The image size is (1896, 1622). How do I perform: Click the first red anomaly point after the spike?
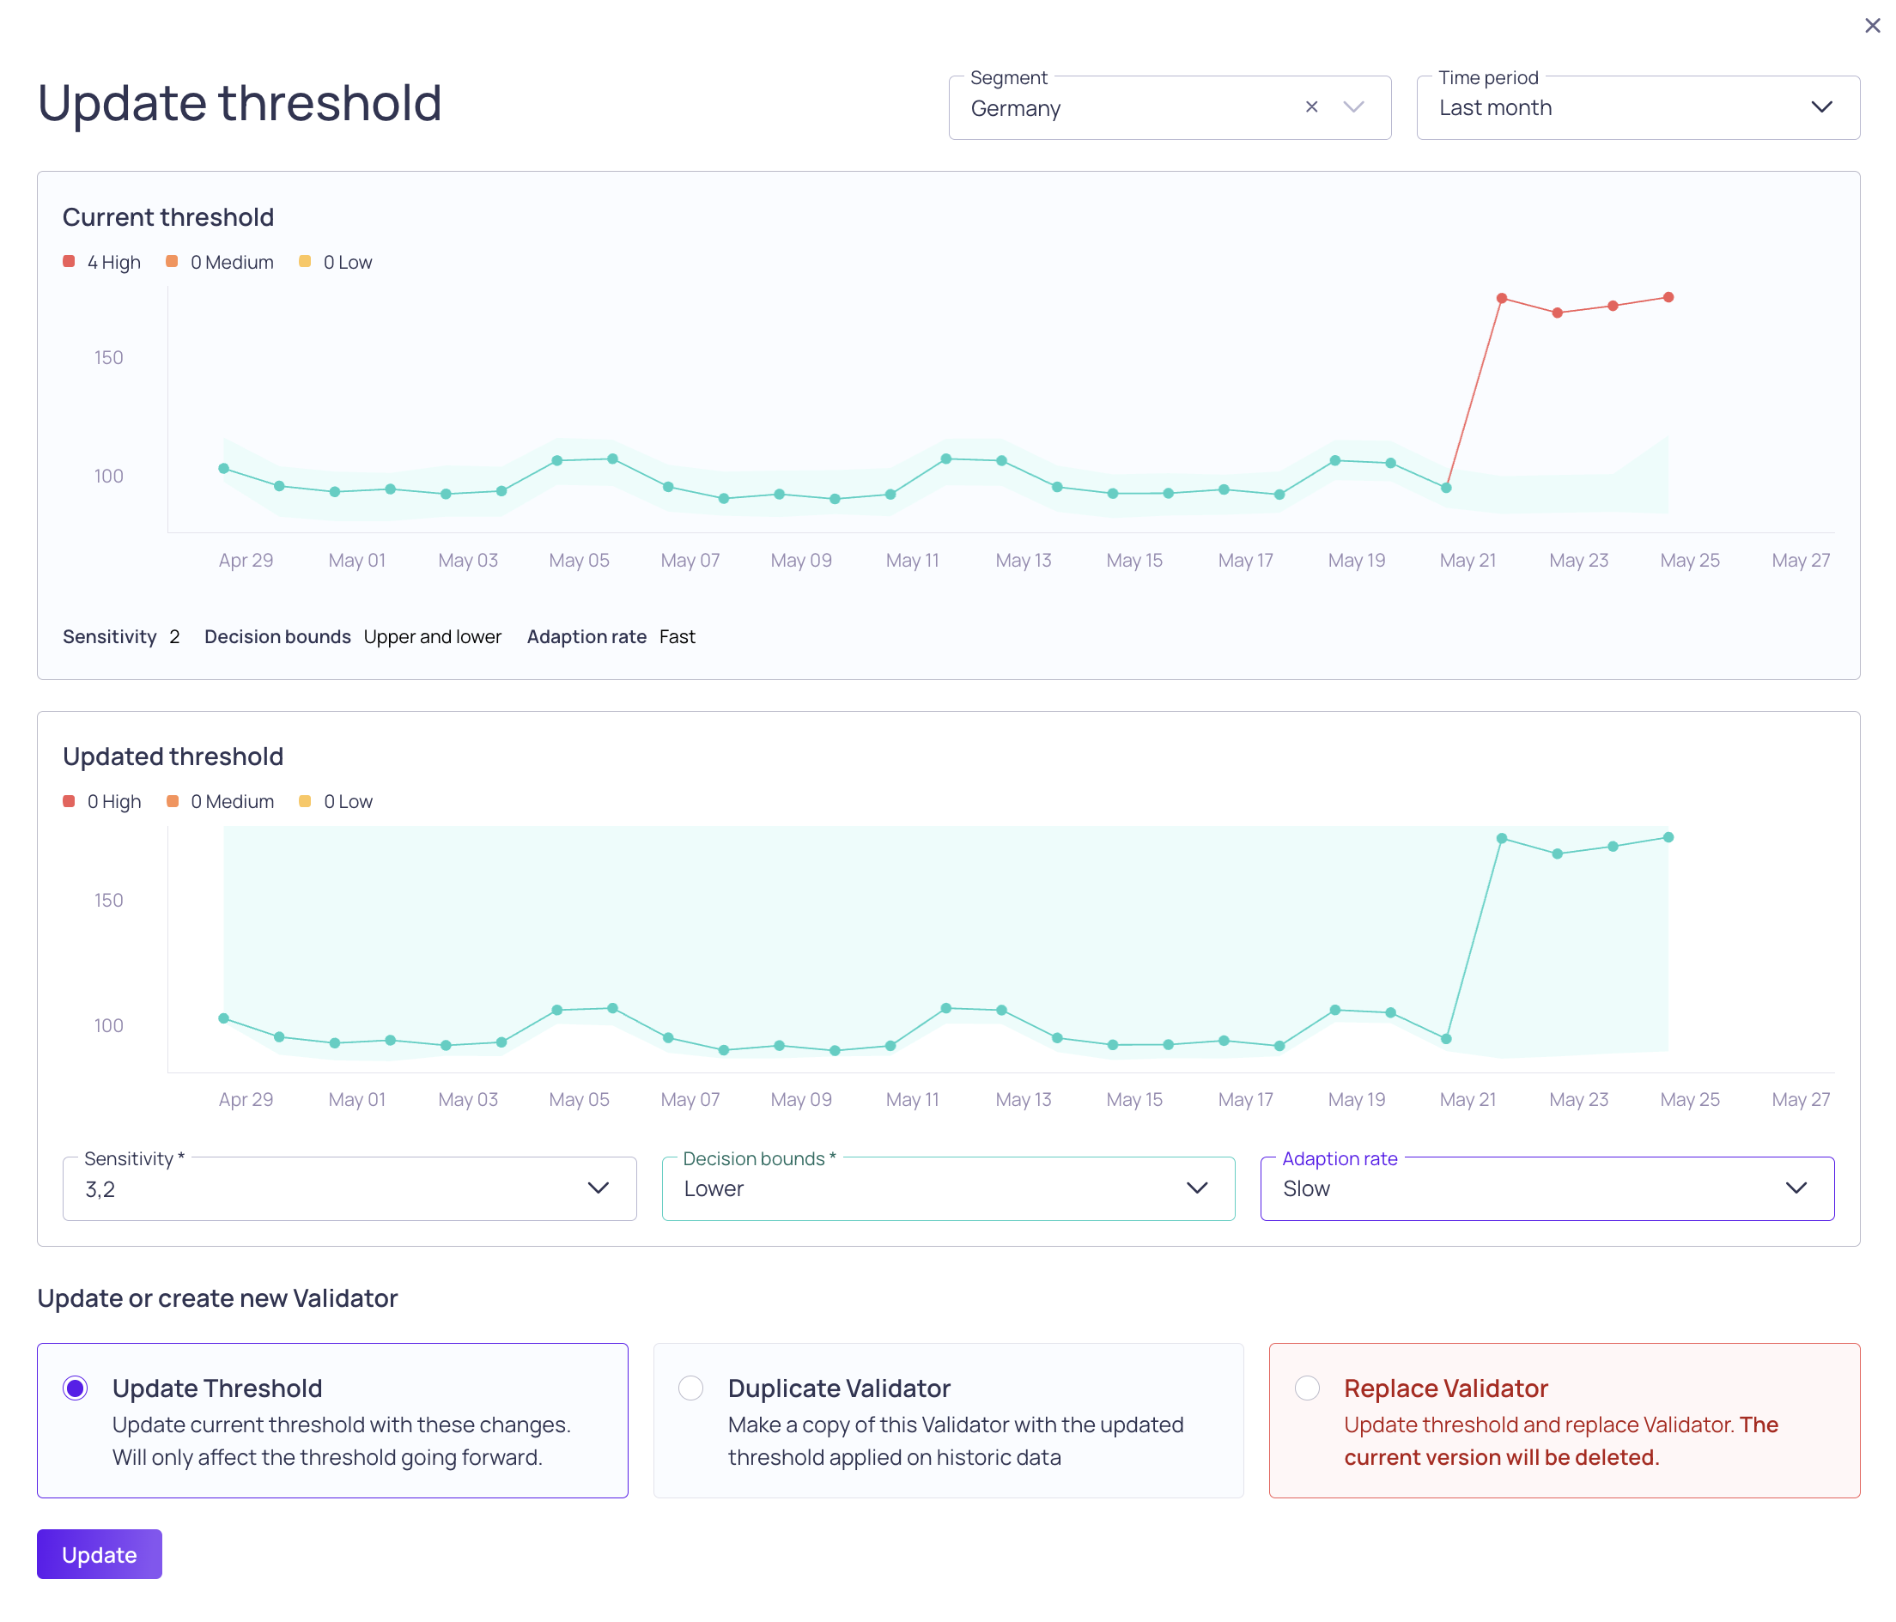tap(1502, 298)
